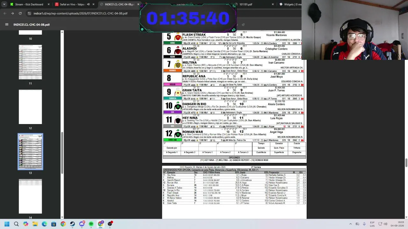This screenshot has width=408, height=229.
Task: Click horse name GRAN TAITA
Action: [x=192, y=90]
